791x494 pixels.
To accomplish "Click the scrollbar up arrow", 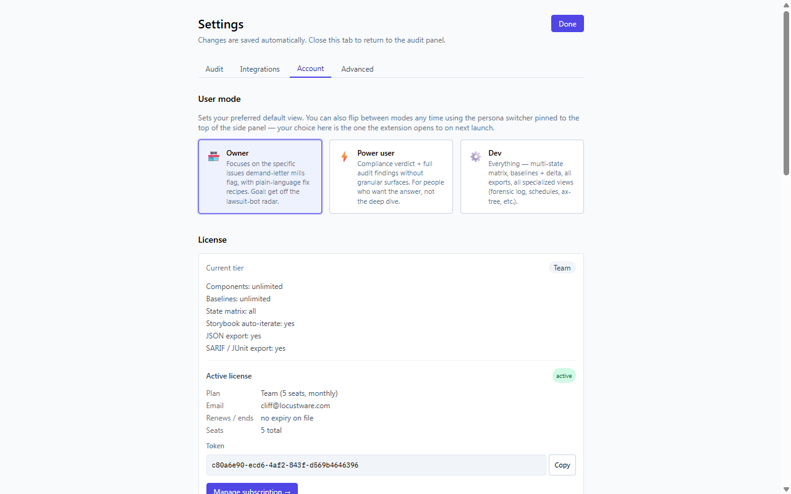I will (786, 5).
